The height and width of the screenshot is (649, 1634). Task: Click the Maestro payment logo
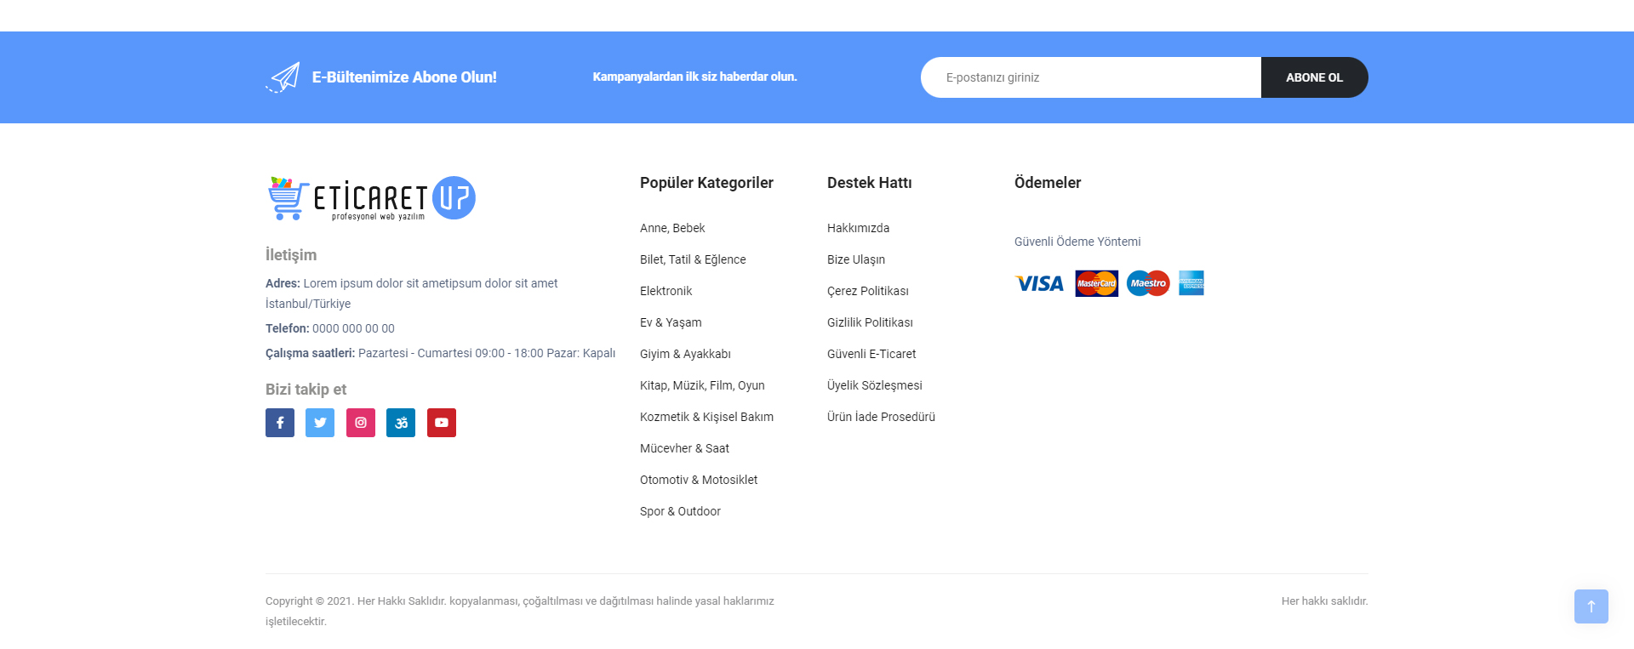pyautogui.click(x=1148, y=283)
